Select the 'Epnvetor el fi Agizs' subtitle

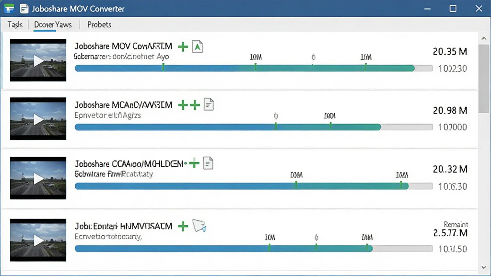pyautogui.click(x=108, y=115)
